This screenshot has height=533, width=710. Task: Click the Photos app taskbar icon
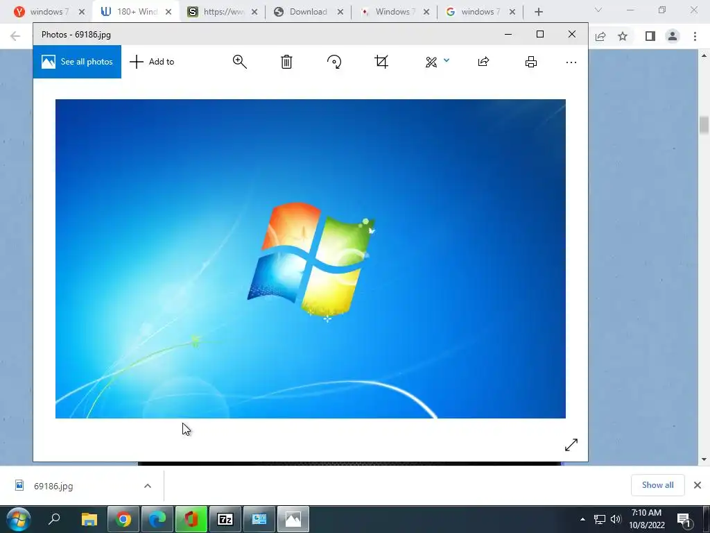[x=293, y=519]
